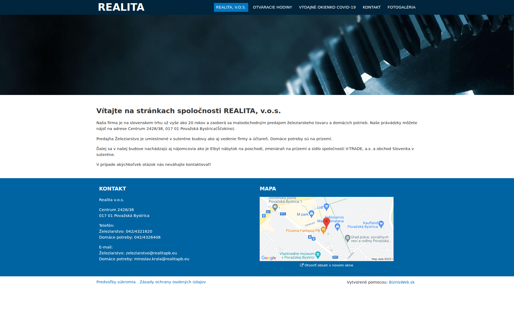Click the red location pin on the map
This screenshot has width=514, height=321.
326,221
